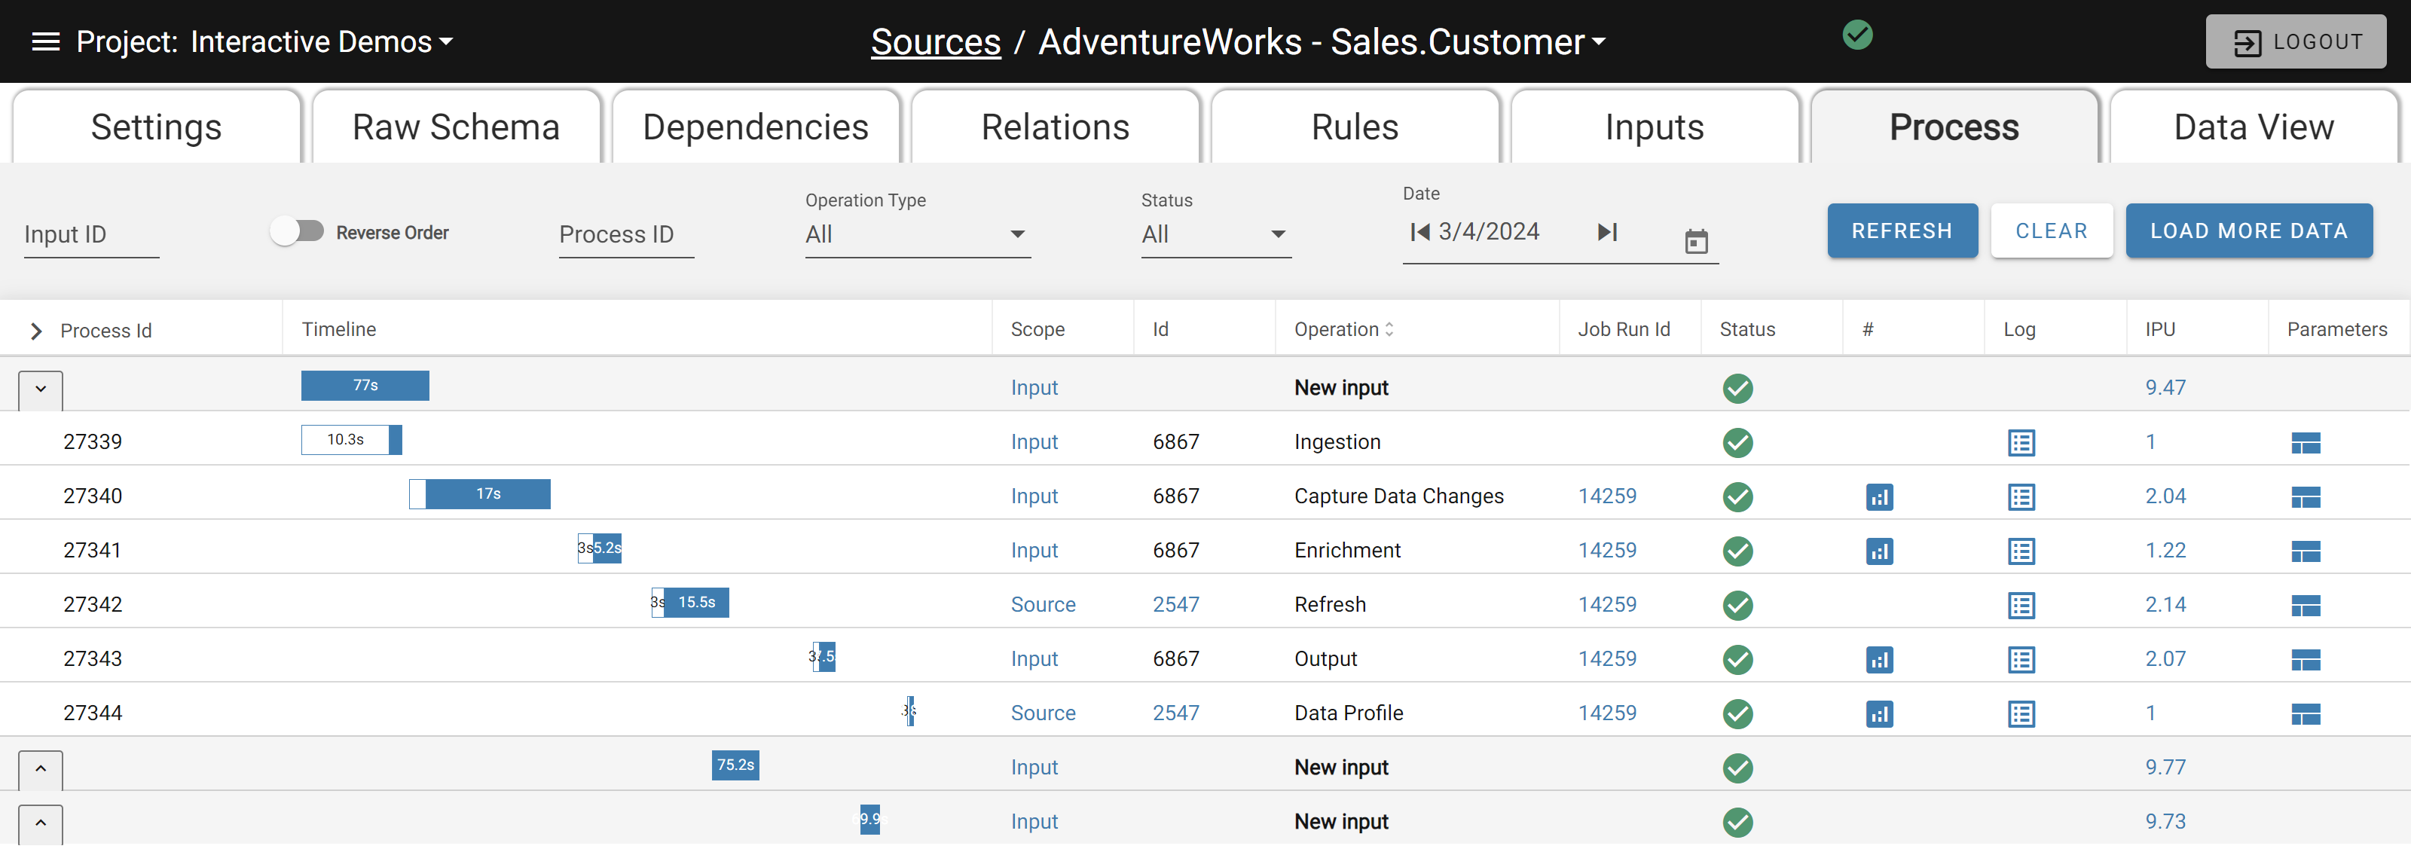Click the 77s timeline bar at the top
Image resolution: width=2411 pixels, height=849 pixels.
365,385
